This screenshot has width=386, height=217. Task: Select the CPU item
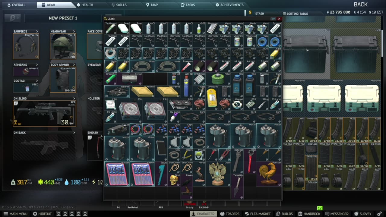click(x=111, y=104)
